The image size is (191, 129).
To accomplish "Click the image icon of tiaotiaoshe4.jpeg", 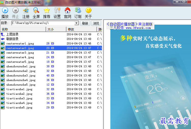I will coord(3,103).
